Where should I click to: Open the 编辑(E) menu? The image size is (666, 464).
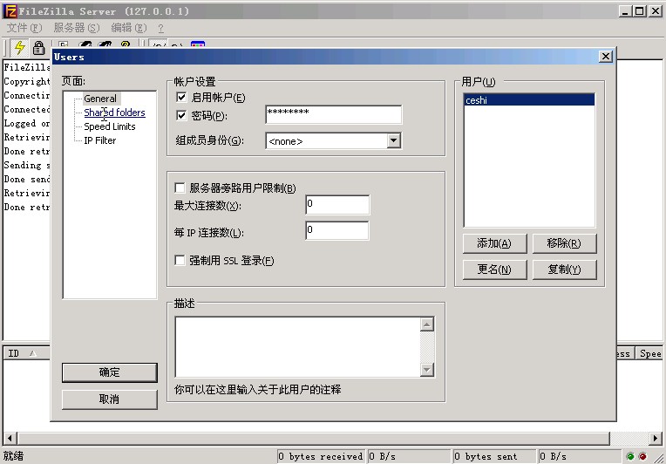[129, 28]
